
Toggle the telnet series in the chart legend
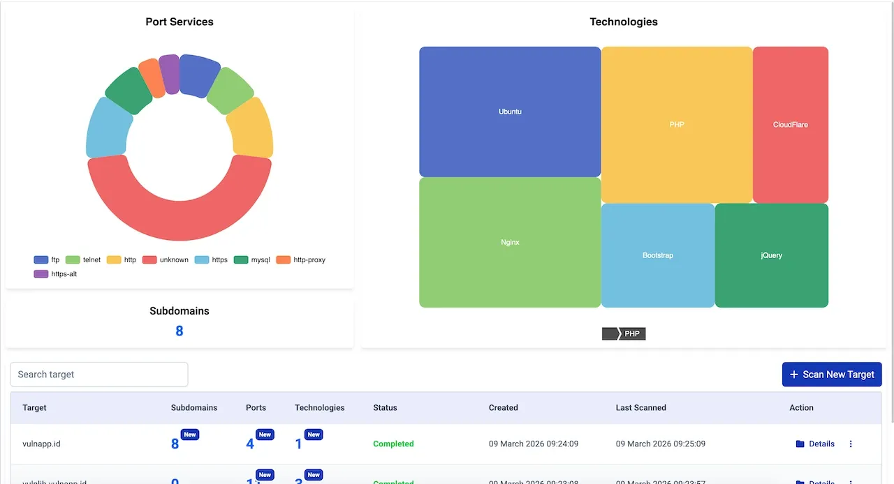83,260
